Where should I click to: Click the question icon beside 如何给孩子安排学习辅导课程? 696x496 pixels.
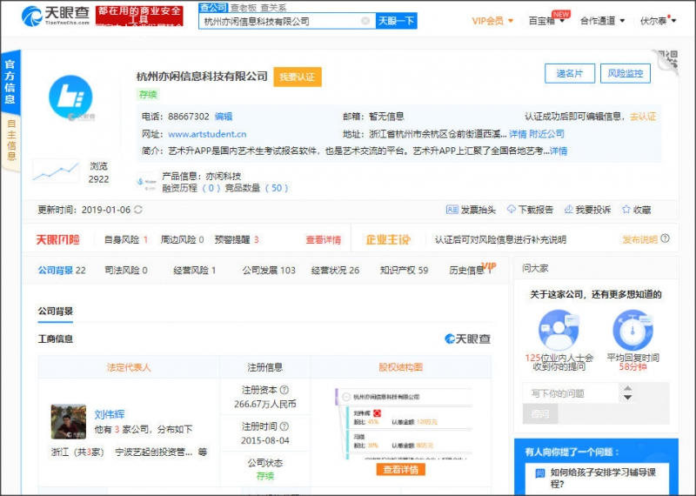click(539, 473)
